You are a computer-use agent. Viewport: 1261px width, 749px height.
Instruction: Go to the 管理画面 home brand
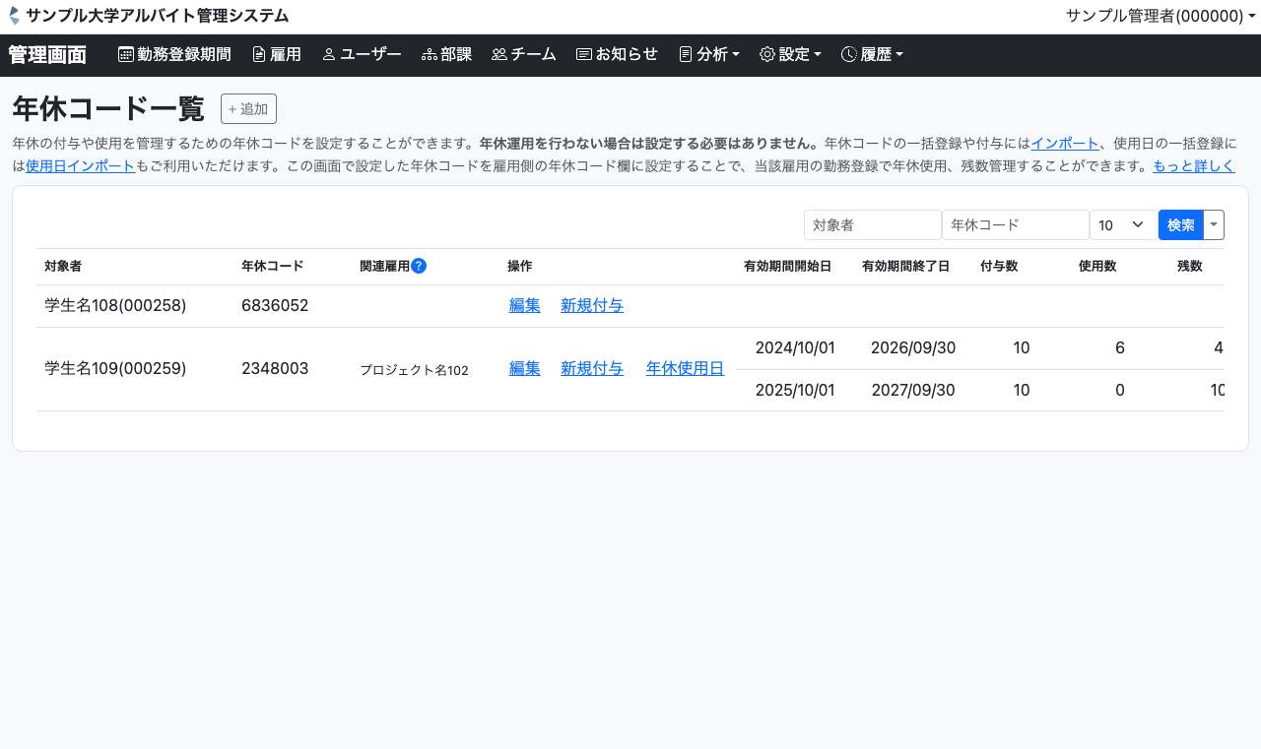[47, 55]
